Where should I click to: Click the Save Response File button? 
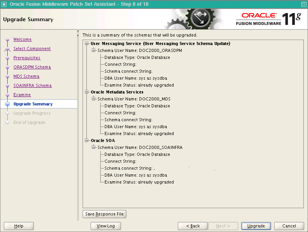104,214
